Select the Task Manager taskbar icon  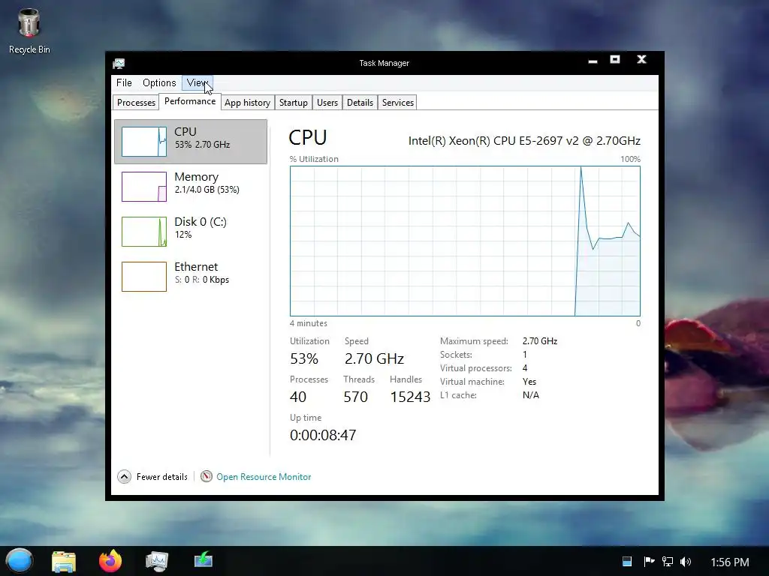click(x=157, y=561)
